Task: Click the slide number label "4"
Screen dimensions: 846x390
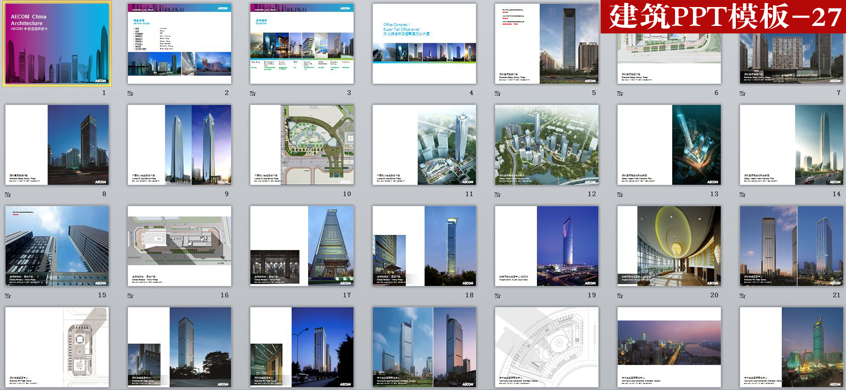Action: tap(472, 93)
